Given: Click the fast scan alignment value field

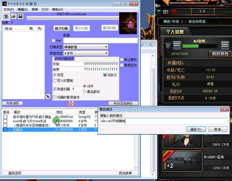Looking at the screenshot, I should pos(77,89).
